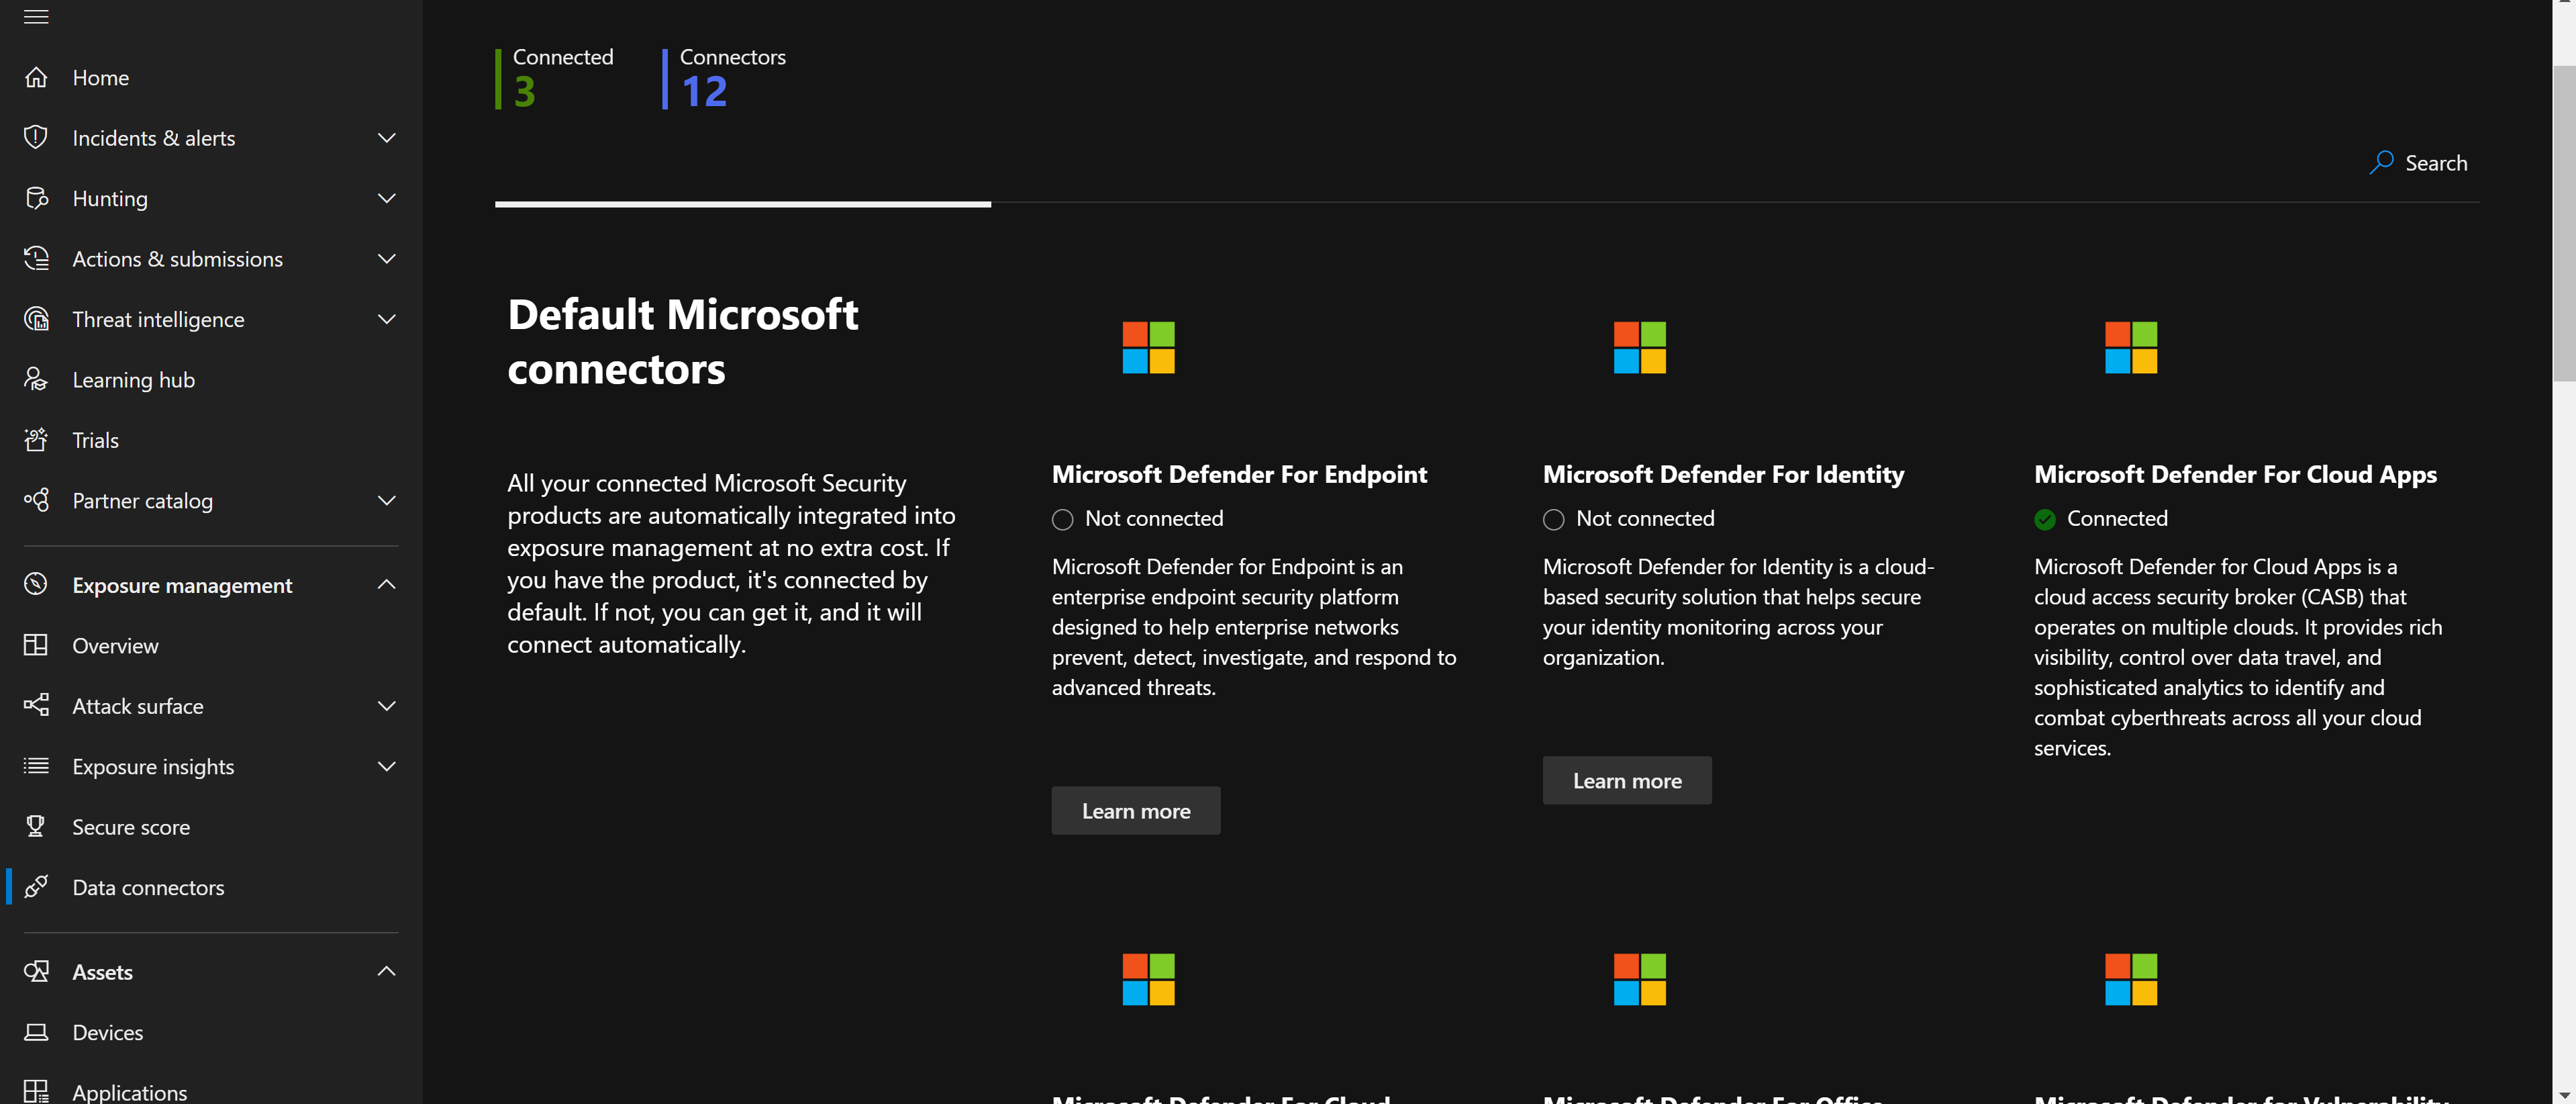The width and height of the screenshot is (2576, 1104).
Task: Click Learn more under Defender For Endpoint
Action: tap(1135, 810)
